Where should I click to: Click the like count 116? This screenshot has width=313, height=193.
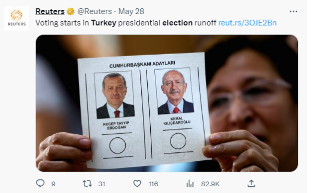(153, 184)
